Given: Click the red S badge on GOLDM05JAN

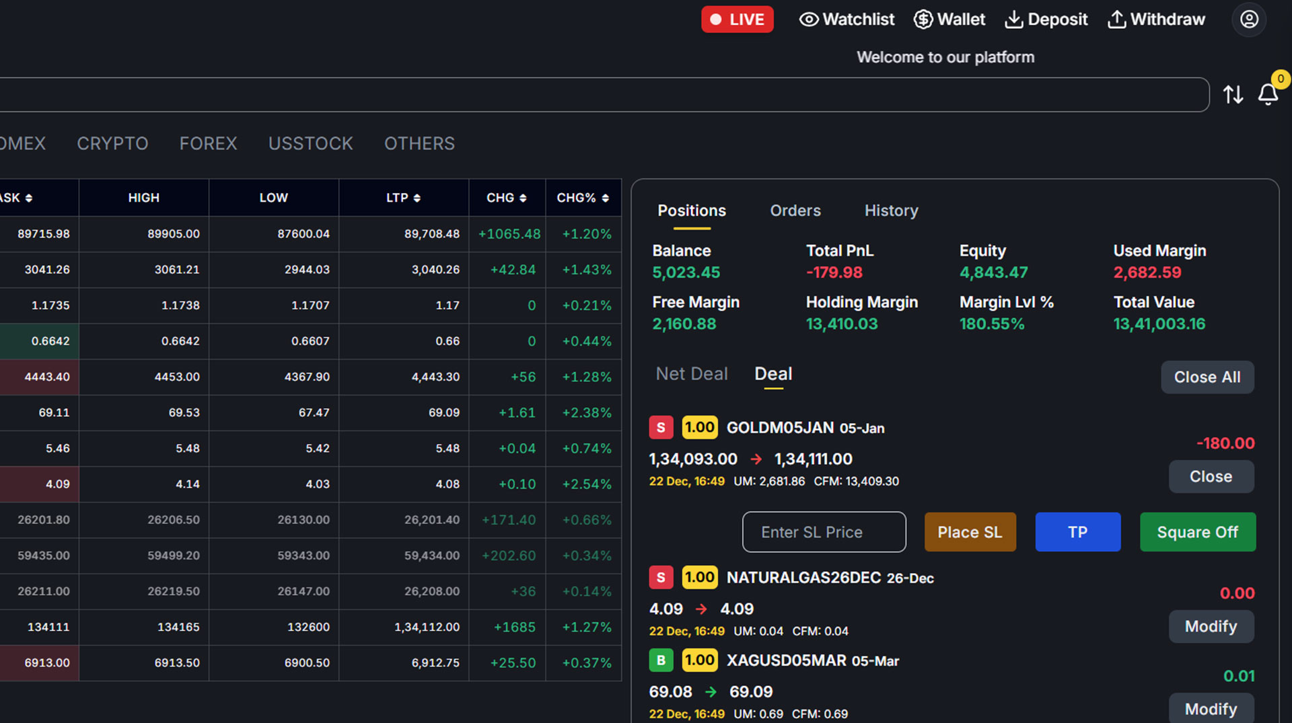Looking at the screenshot, I should (x=660, y=427).
